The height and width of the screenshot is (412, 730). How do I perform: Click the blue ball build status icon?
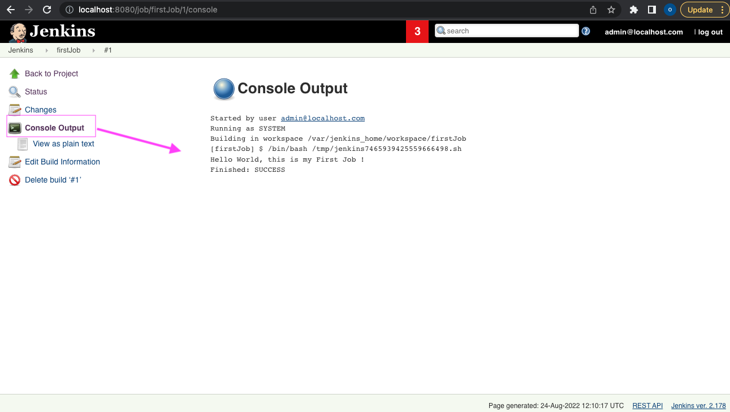pos(223,89)
